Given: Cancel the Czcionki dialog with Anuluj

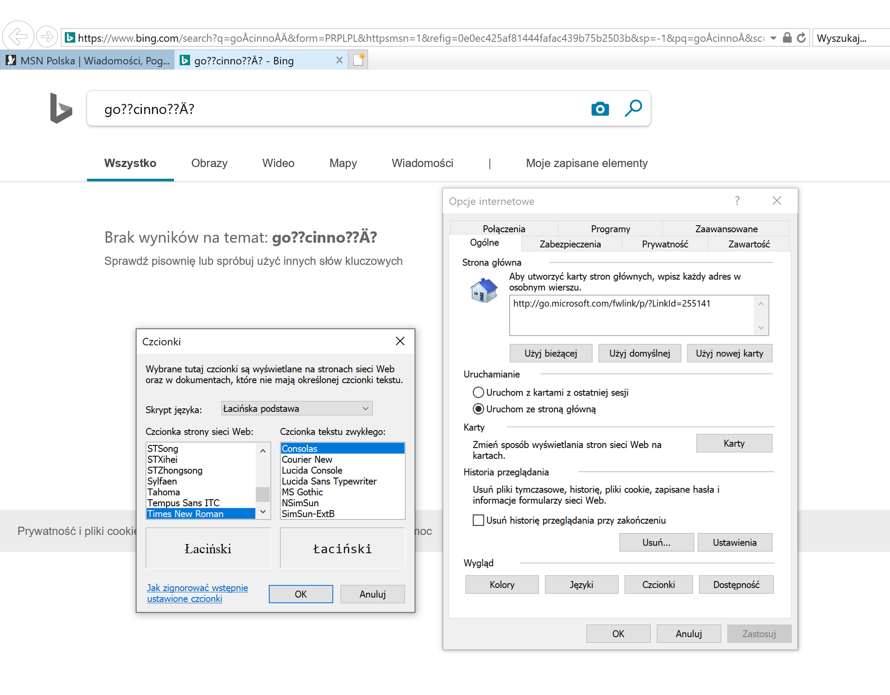Looking at the screenshot, I should tap(372, 594).
